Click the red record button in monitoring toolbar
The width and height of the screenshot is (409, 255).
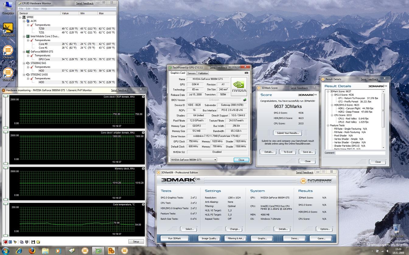[x=5, y=242]
